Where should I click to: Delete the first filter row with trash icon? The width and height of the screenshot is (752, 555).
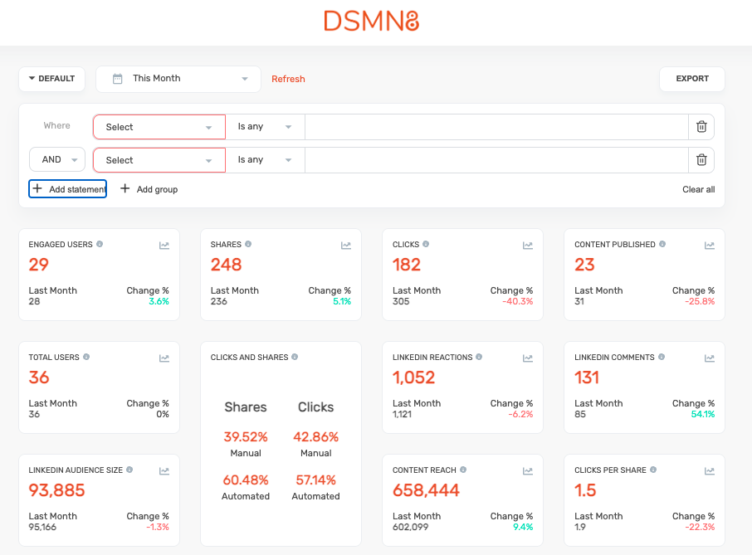click(x=701, y=127)
